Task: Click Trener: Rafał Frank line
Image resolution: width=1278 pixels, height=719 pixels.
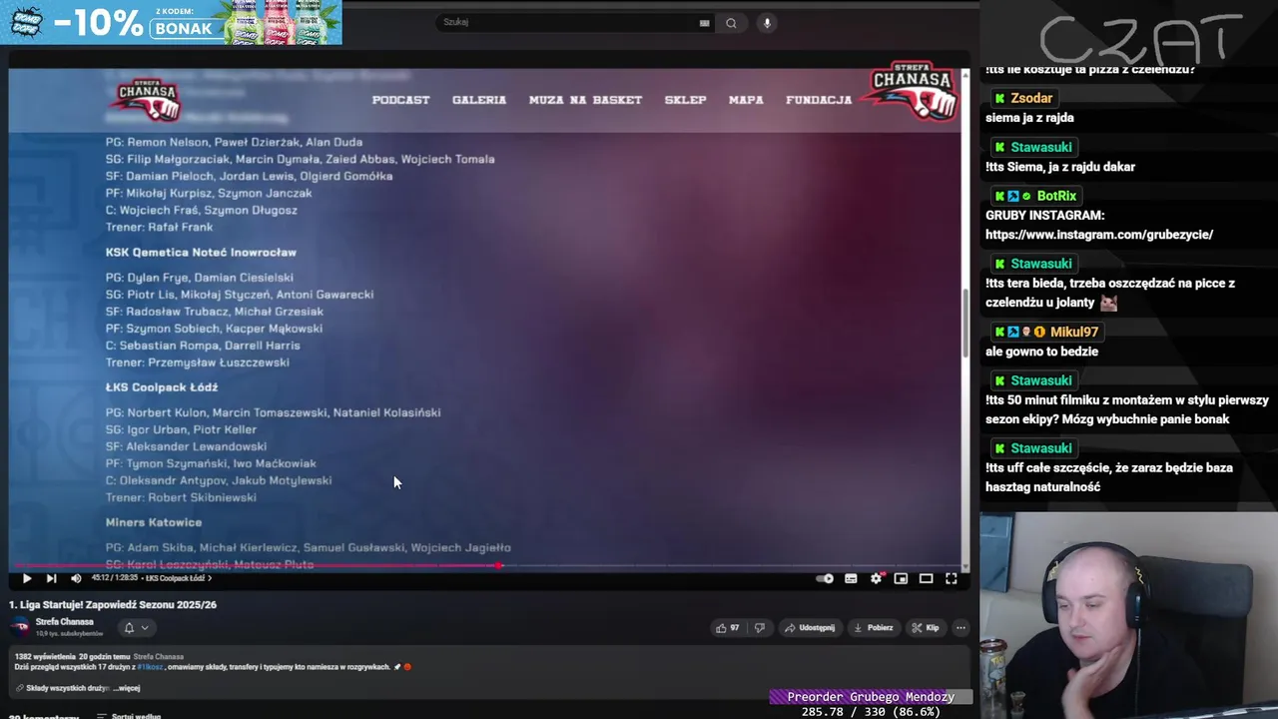Action: [x=159, y=228]
